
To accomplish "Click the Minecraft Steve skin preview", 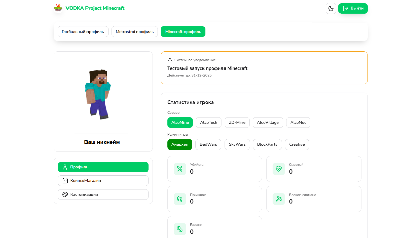I will (x=98, y=94).
